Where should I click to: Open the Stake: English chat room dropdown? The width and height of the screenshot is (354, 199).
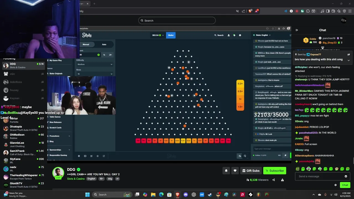click(263, 35)
